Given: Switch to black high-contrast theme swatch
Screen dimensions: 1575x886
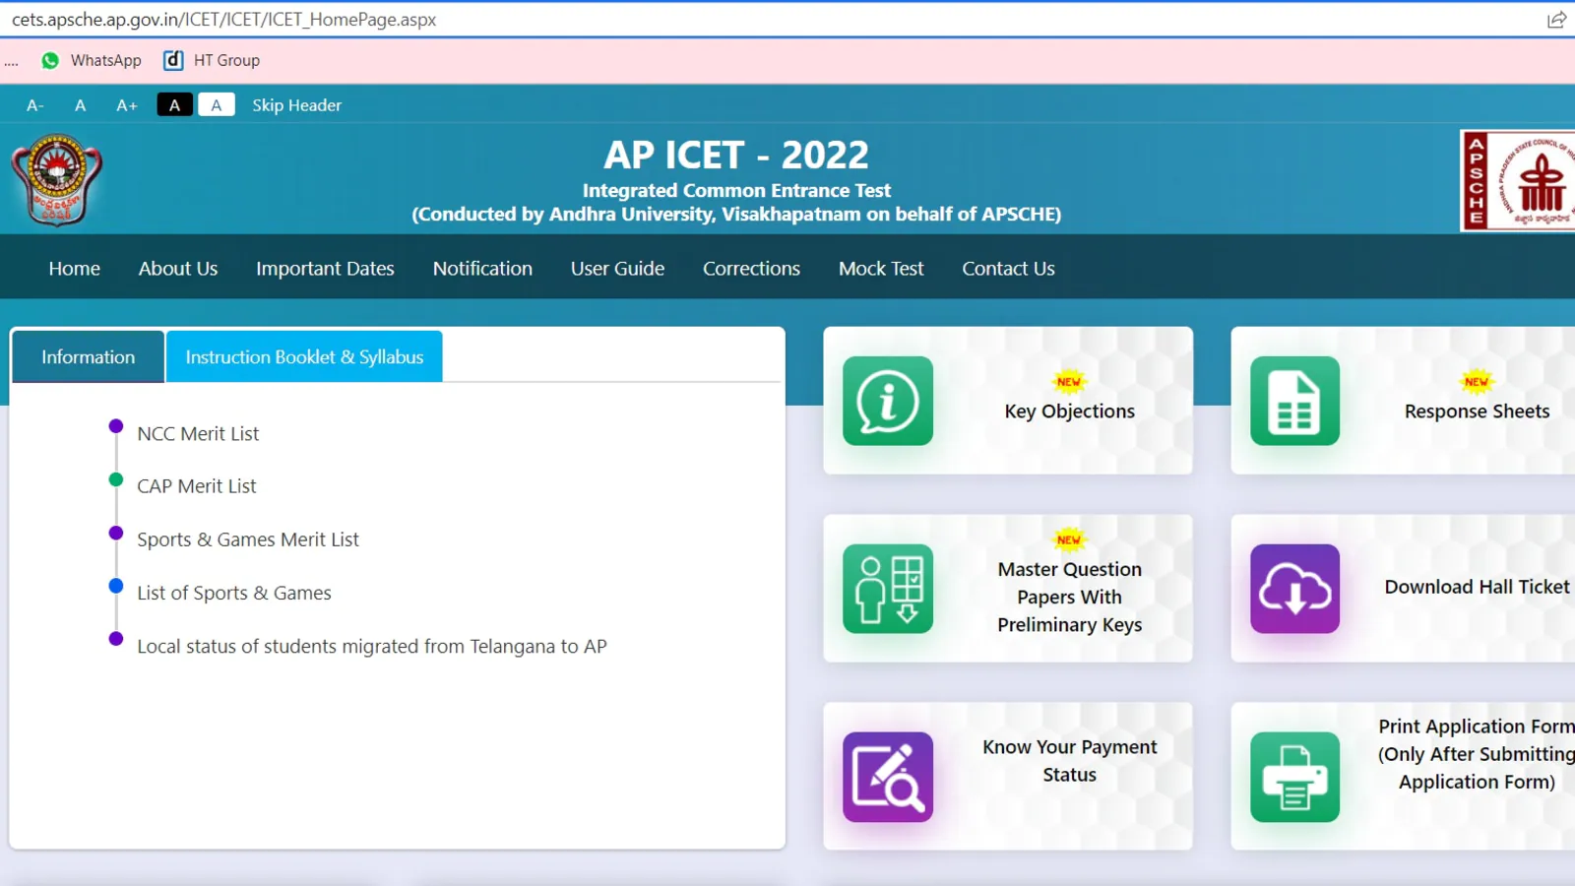Looking at the screenshot, I should [174, 104].
